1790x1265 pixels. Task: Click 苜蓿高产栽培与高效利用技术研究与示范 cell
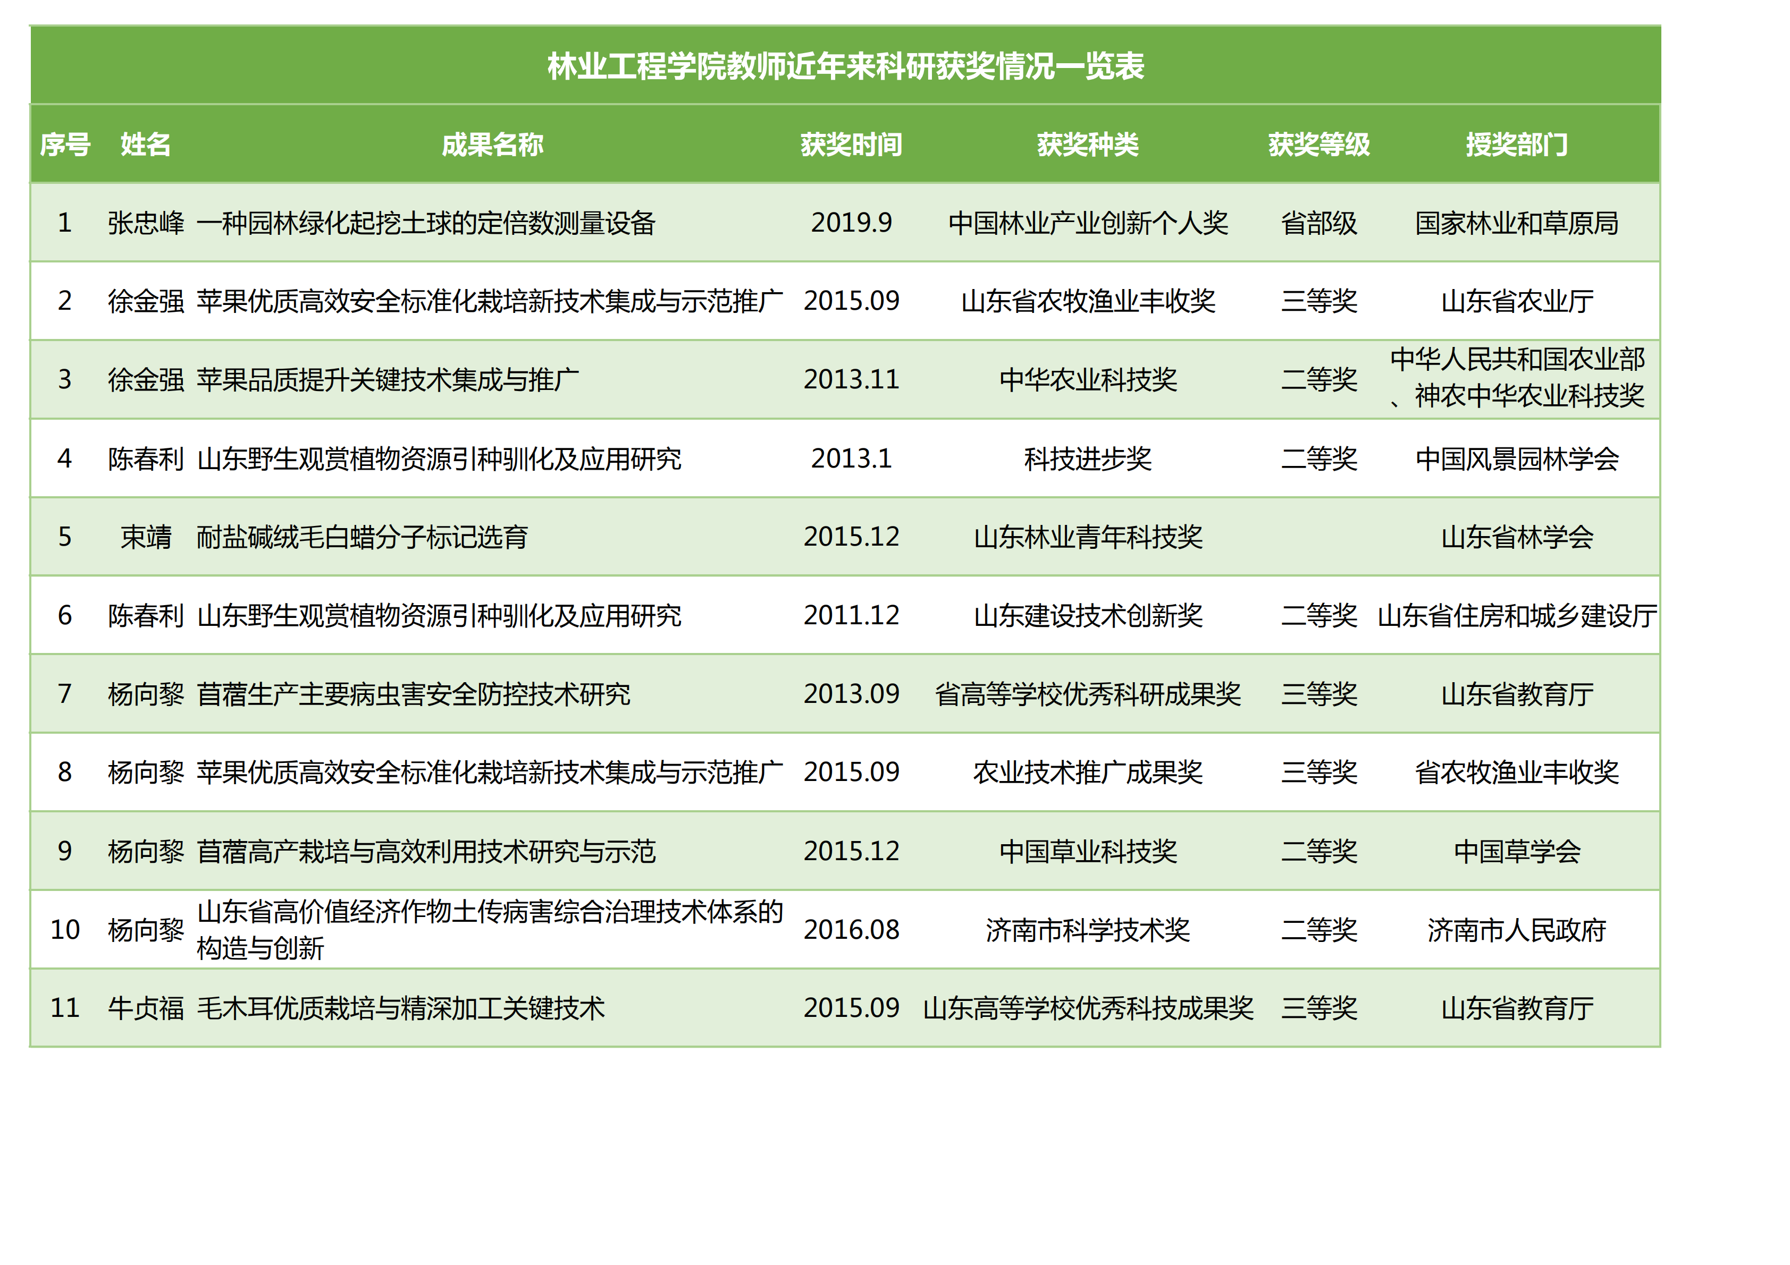tap(426, 851)
